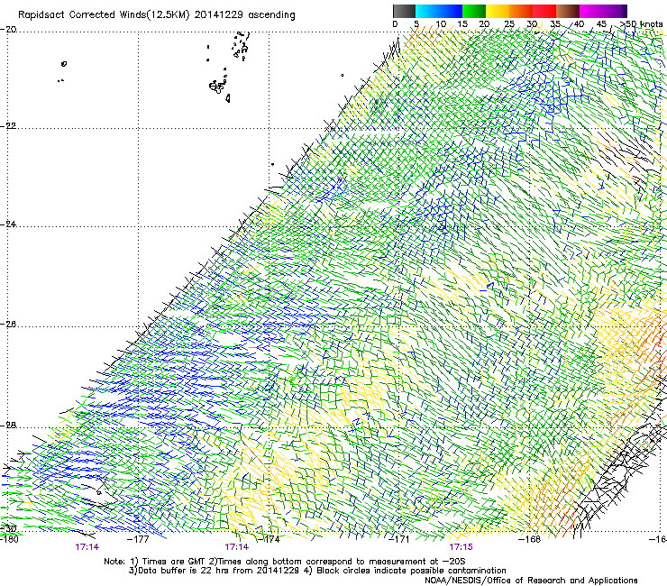
Task: Click the '30' legend scale label
Action: (x=532, y=24)
